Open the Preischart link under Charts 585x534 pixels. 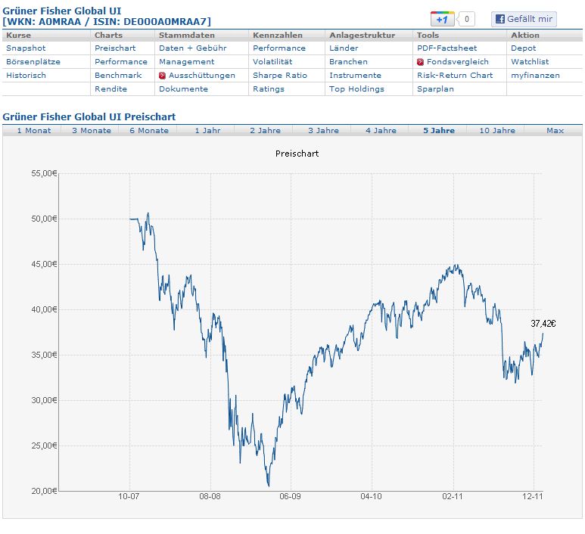click(x=115, y=48)
